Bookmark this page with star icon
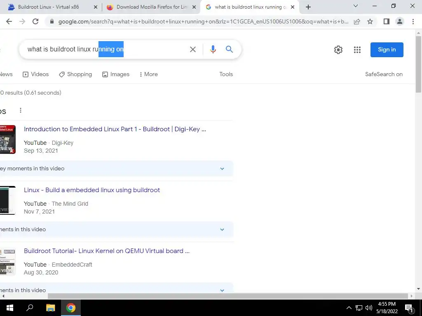The width and height of the screenshot is (422, 316). (x=370, y=21)
